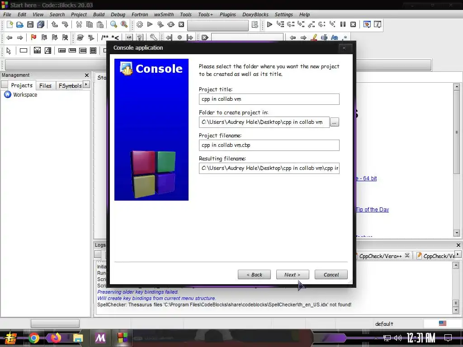Click the Folder to create project field
The image size is (463, 347).
pyautogui.click(x=264, y=122)
